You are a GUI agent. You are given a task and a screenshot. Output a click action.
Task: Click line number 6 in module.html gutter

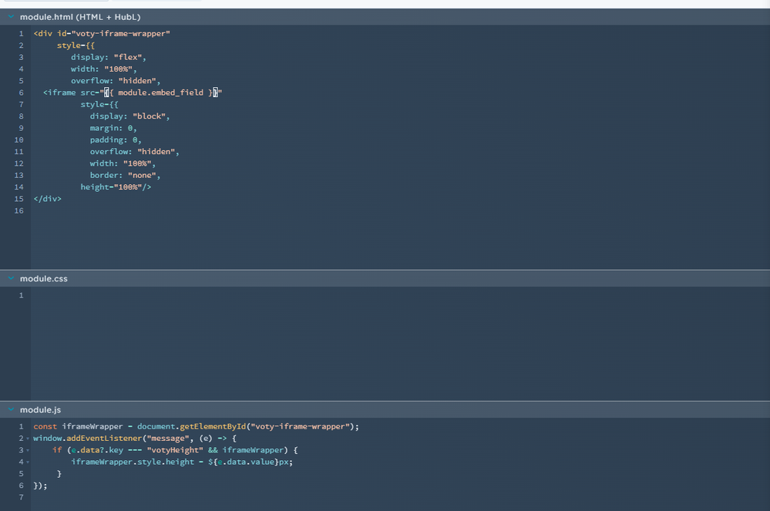tap(20, 92)
